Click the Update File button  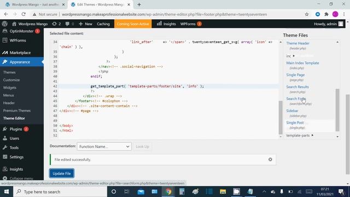62,173
